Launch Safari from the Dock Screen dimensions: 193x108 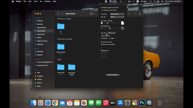point(48,103)
